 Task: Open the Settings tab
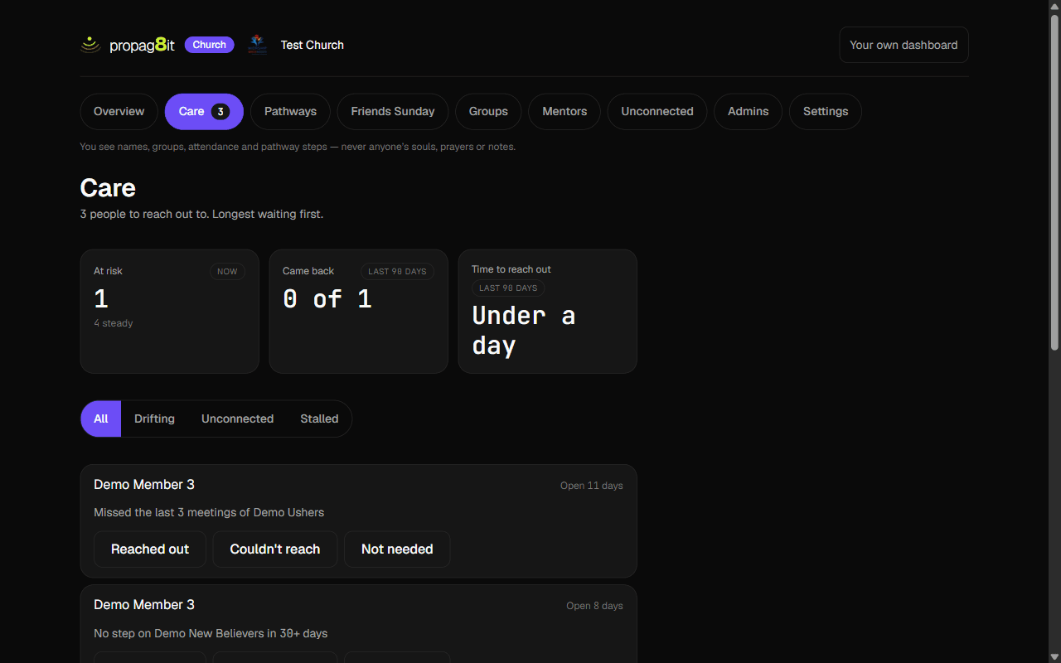click(826, 112)
